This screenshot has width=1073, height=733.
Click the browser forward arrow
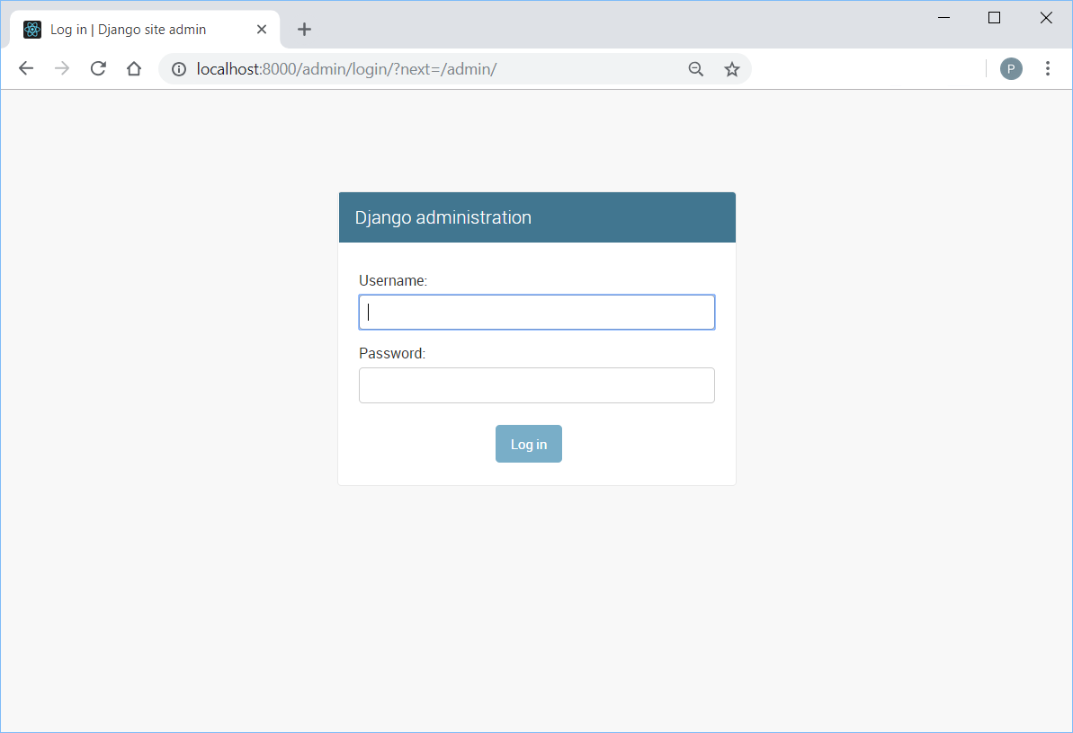click(61, 68)
